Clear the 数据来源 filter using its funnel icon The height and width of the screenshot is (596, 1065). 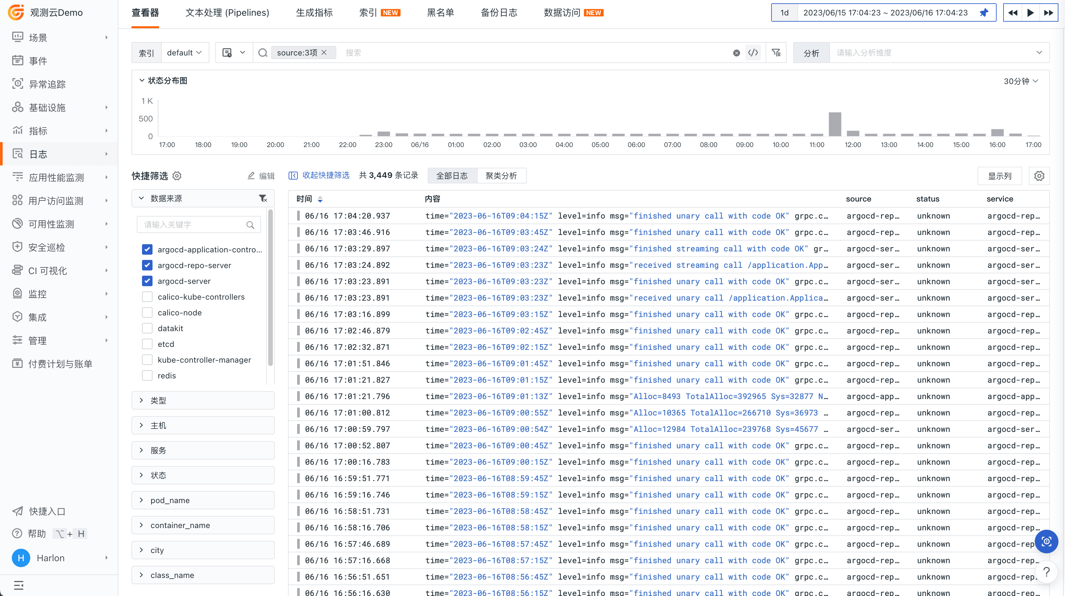[263, 199]
